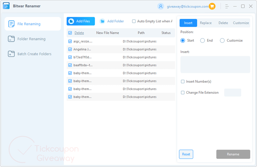Enable Insert Number(s) checkbox
The height and width of the screenshot is (167, 257).
(x=183, y=82)
